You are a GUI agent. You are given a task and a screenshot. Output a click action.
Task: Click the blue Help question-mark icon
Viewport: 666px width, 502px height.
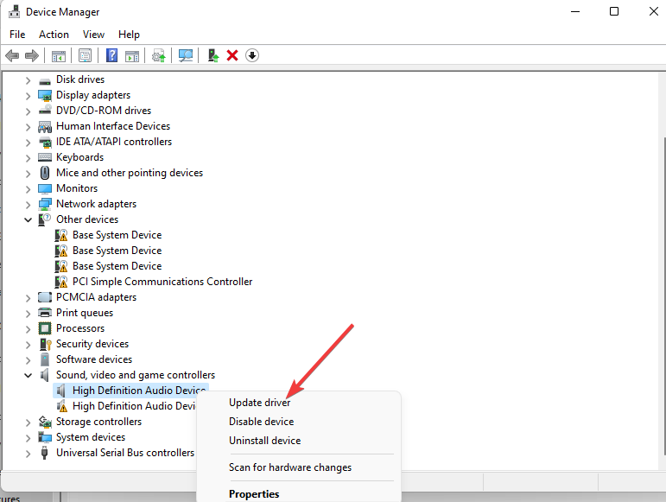pyautogui.click(x=111, y=55)
